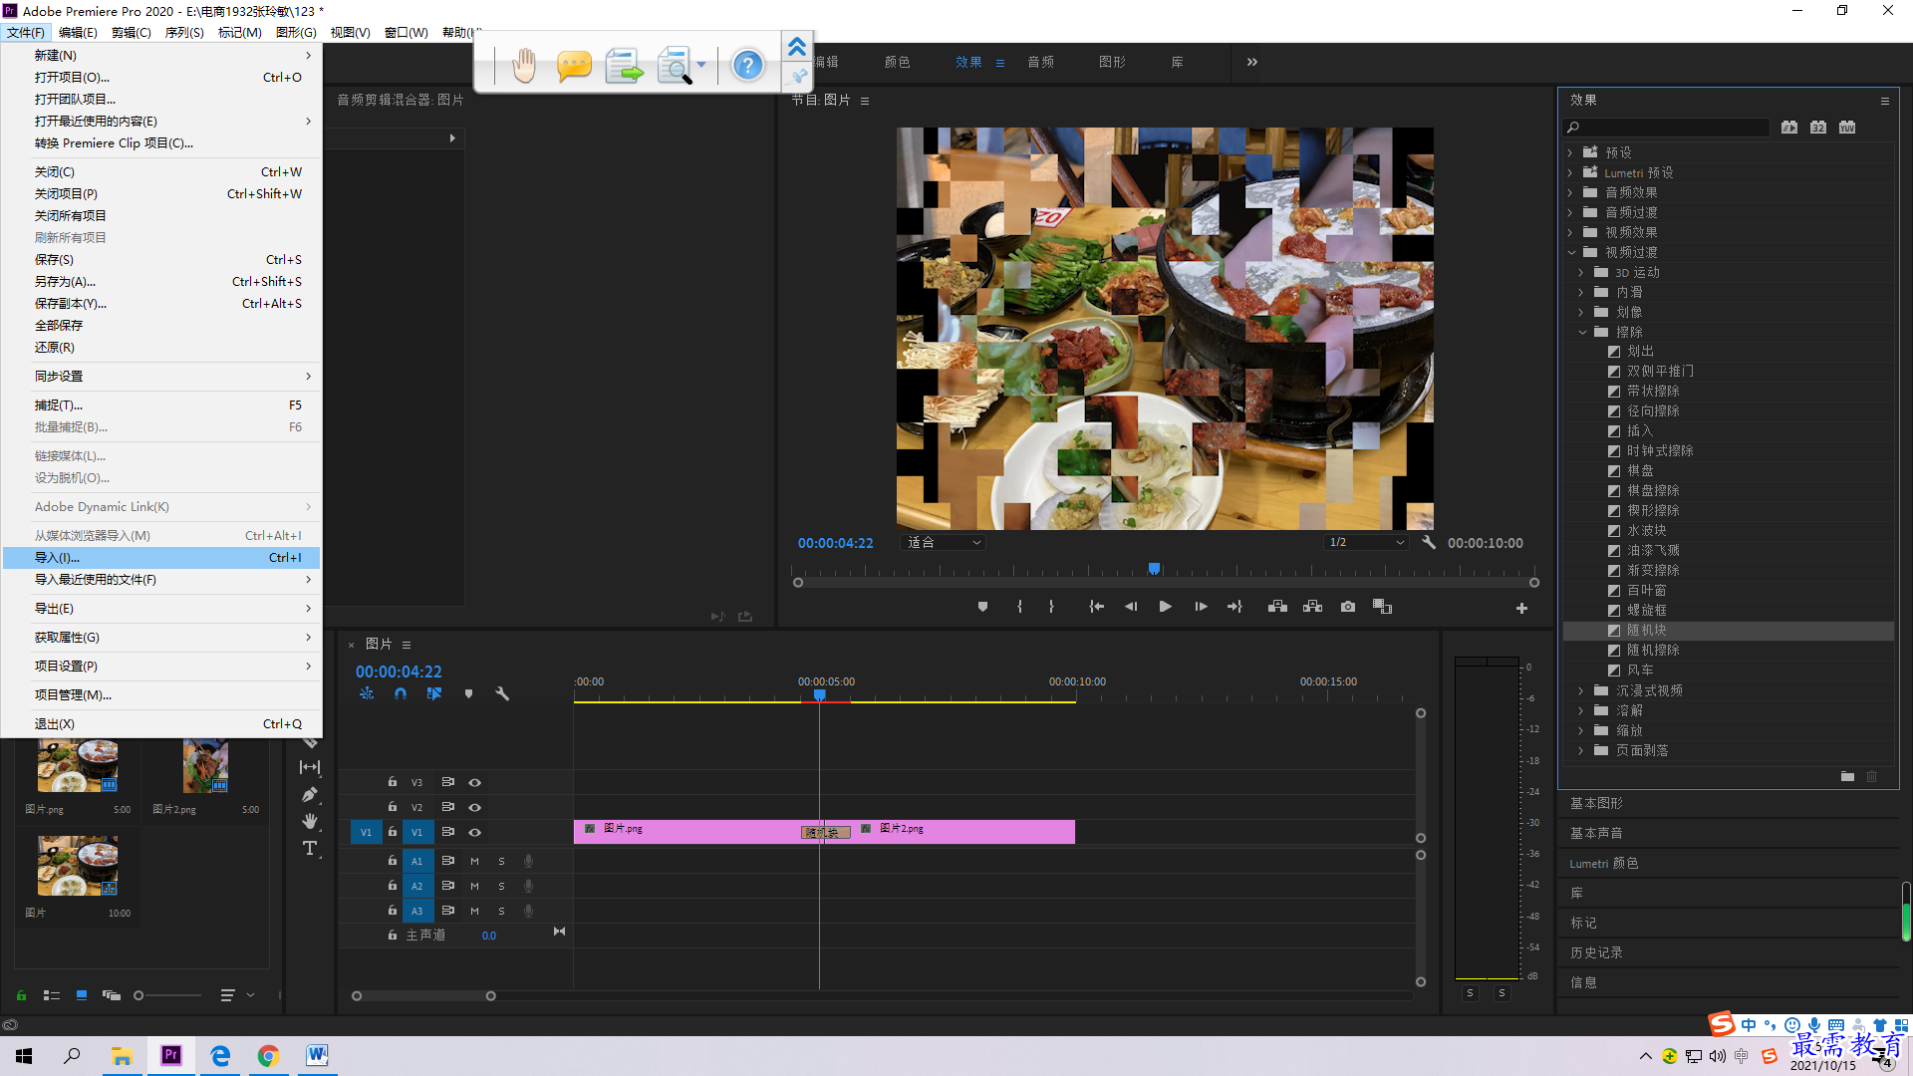Toggle V1 track output eye icon
Viewport: 1913px width, 1076px height.
coord(475,832)
